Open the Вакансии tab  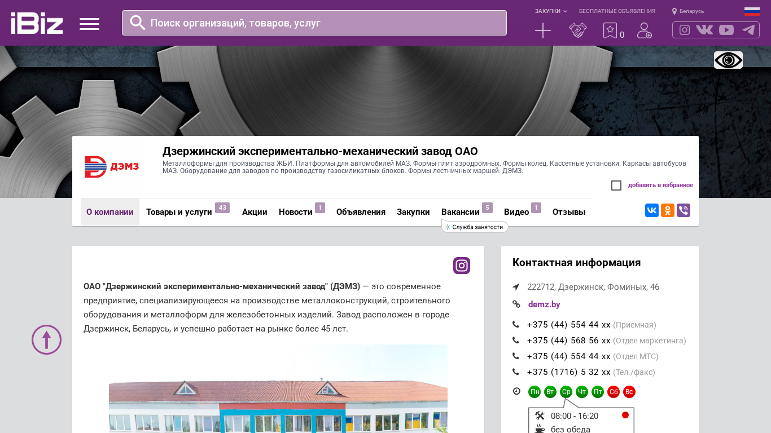pyautogui.click(x=460, y=212)
